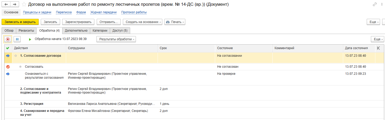Stop processing with red stop button
385x120 pixels.
(8, 39)
